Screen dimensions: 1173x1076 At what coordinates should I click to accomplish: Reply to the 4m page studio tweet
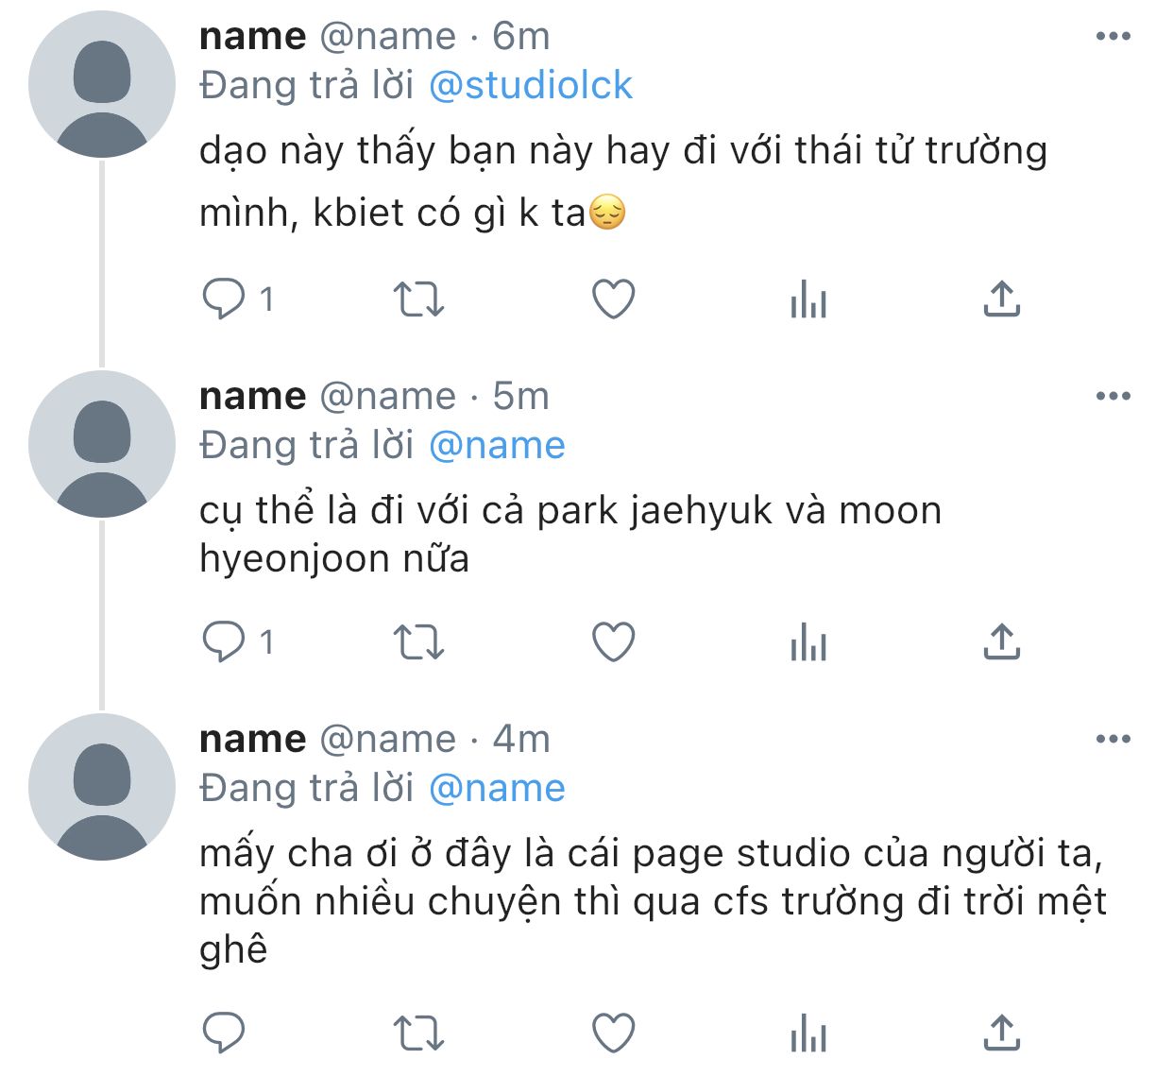(224, 1033)
